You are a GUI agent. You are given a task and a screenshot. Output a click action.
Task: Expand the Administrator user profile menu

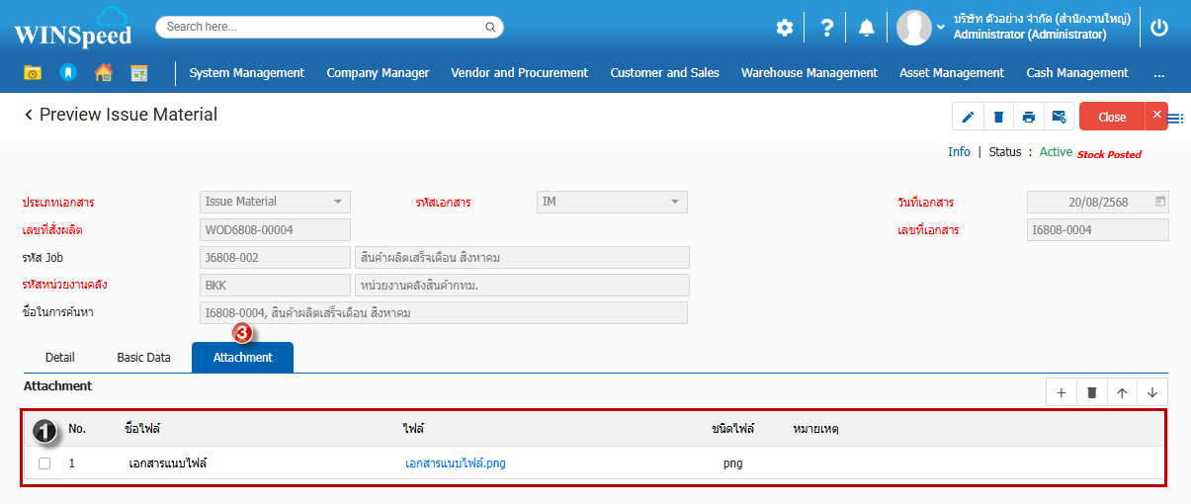coord(940,28)
